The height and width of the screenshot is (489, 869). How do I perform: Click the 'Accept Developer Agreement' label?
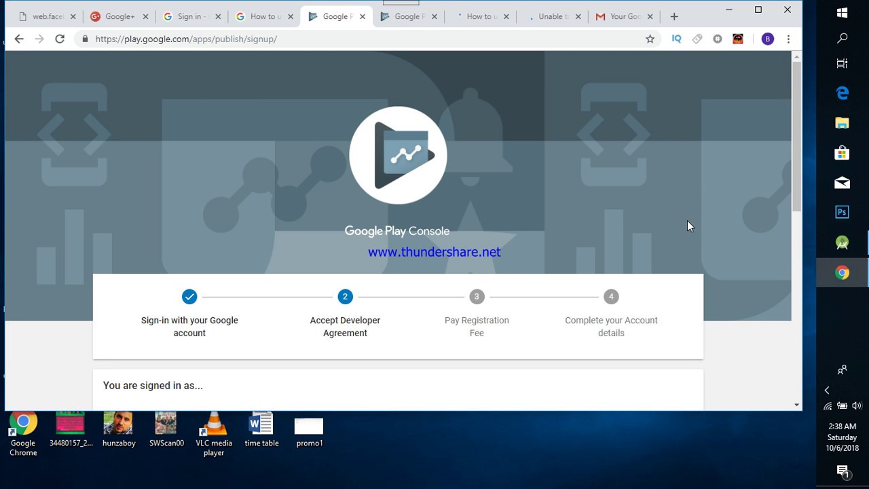pos(345,327)
